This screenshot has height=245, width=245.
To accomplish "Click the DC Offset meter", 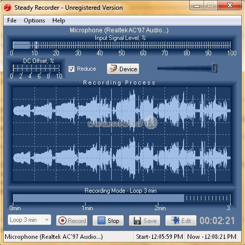I will (36, 68).
